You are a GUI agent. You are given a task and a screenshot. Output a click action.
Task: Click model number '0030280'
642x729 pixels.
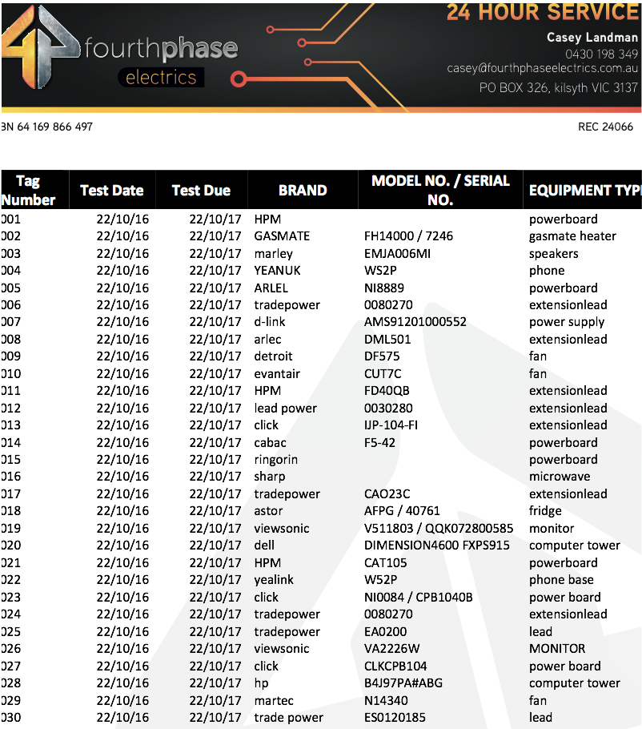[388, 409]
